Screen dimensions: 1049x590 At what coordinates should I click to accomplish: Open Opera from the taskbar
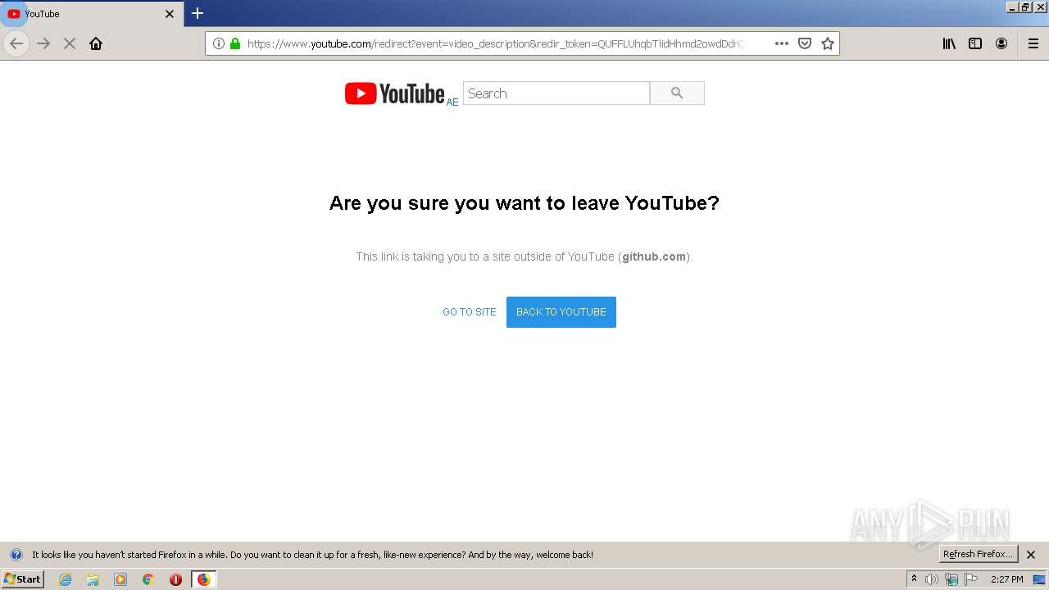coord(175,579)
